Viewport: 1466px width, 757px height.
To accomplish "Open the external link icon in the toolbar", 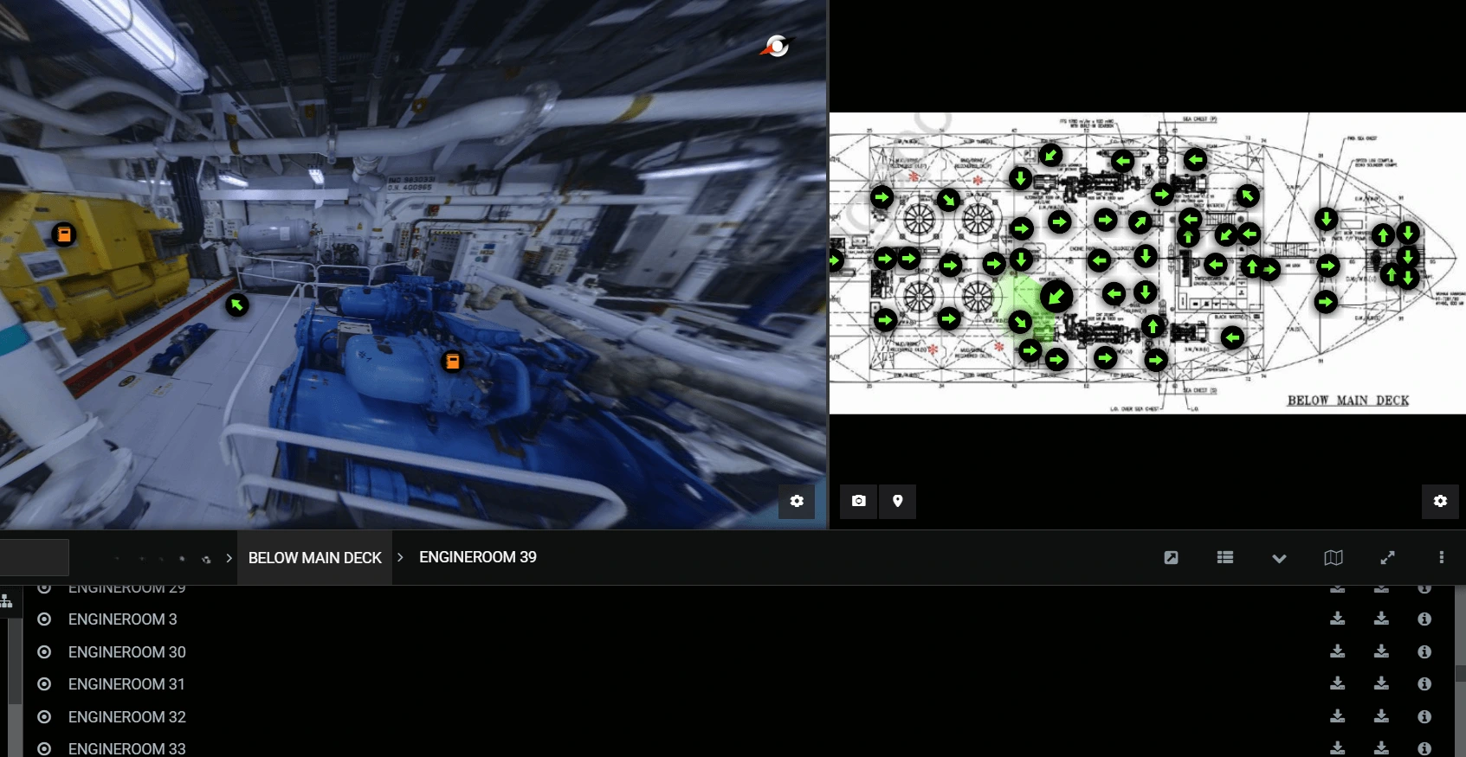I will pyautogui.click(x=1171, y=557).
